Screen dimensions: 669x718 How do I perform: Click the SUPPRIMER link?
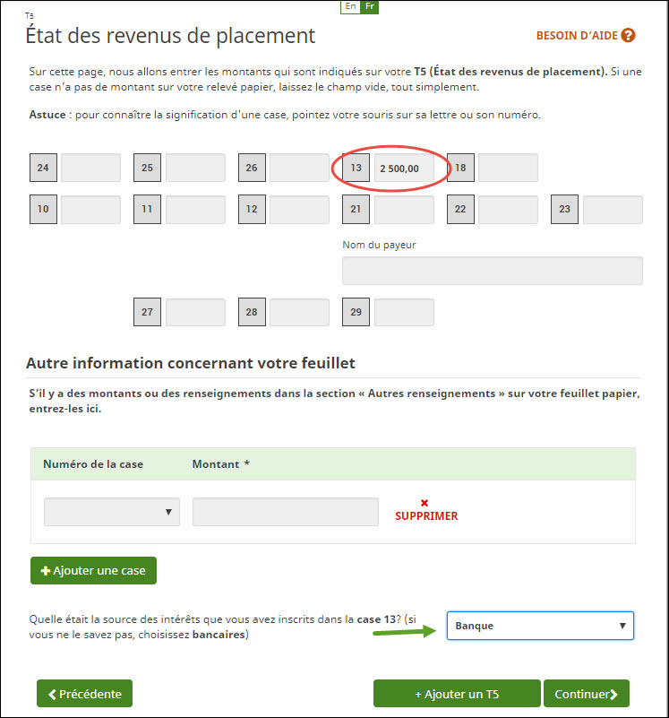426,516
